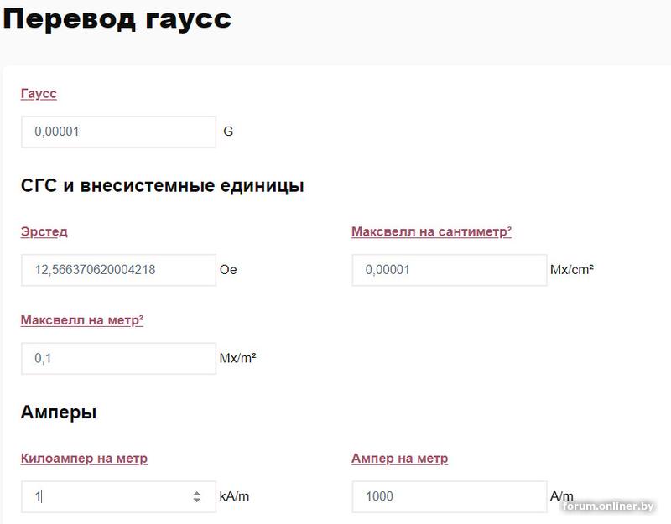This screenshot has width=671, height=524.
Task: Open the Максвелл на метр² link
Action: [x=81, y=319]
